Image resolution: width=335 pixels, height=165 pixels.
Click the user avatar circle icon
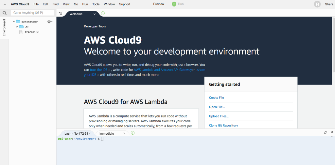point(317,4)
